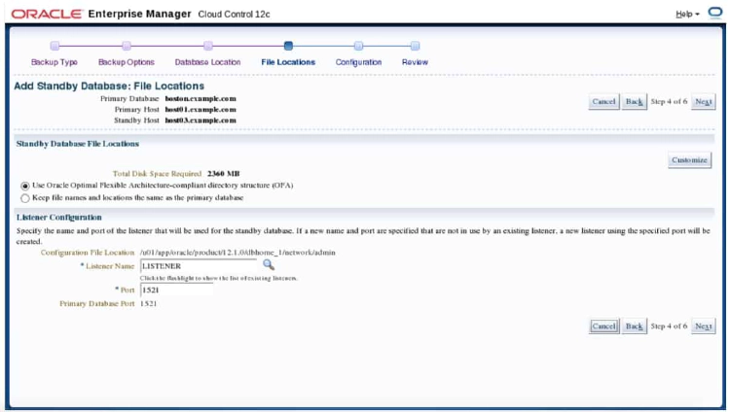This screenshot has width=730, height=412.
Task: Click into the Port field
Action: click(176, 291)
